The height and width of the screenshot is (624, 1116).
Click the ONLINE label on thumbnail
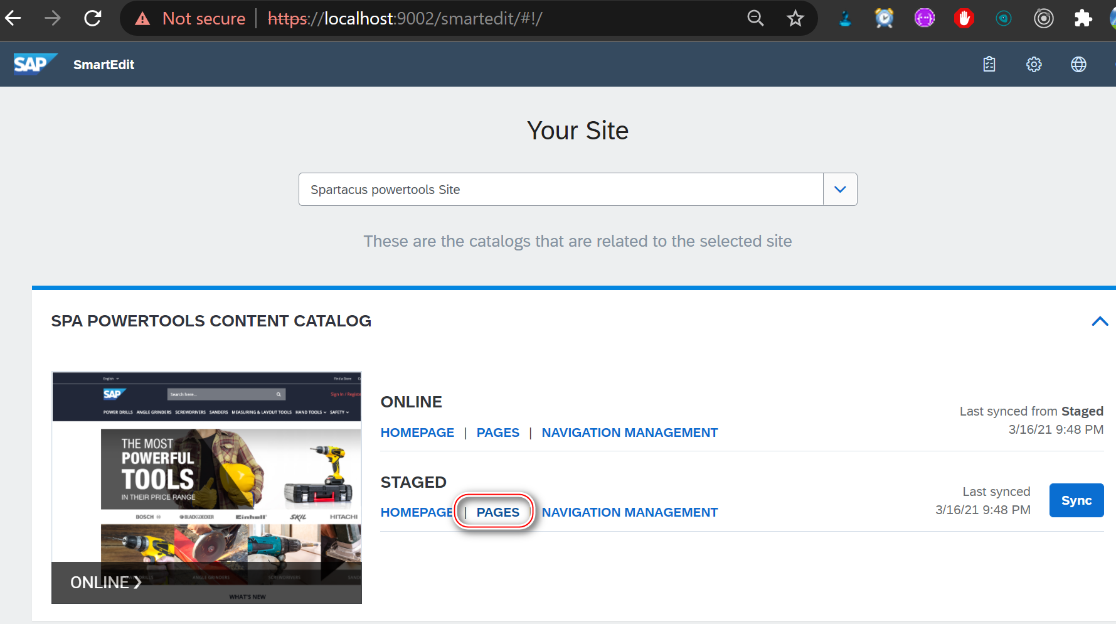[105, 583]
